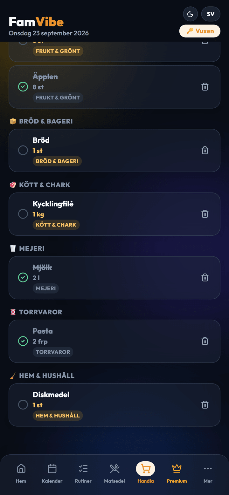Change language with SV button
The width and height of the screenshot is (229, 495).
click(x=211, y=14)
